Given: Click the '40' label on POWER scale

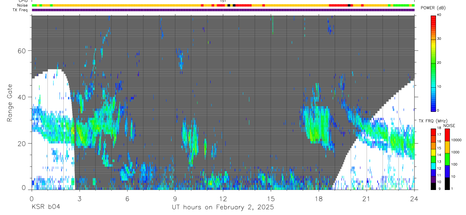Looking at the screenshot, I should [440, 15].
